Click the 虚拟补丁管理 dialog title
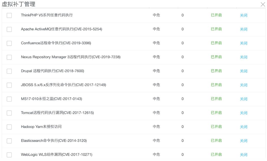The height and width of the screenshot is (161, 267). click(19, 4)
